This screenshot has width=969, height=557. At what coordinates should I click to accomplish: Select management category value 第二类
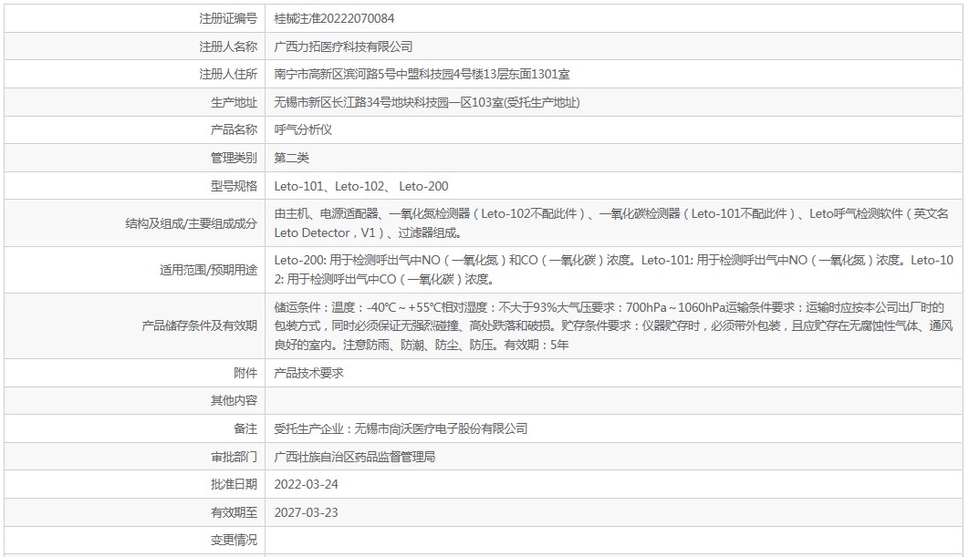point(292,158)
